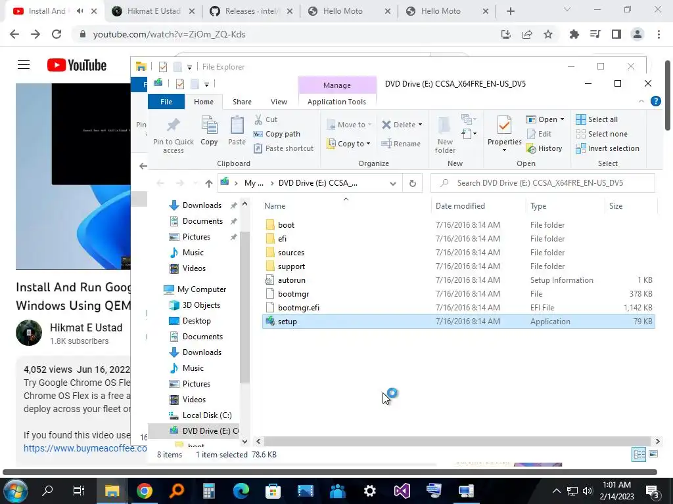Viewport: 673px width, 504px height.
Task: Open Chrome extensions puzzle icon
Action: [574, 34]
